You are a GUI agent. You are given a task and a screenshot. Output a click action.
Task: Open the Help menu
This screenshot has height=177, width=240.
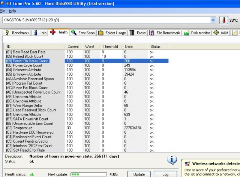click(x=12, y=11)
